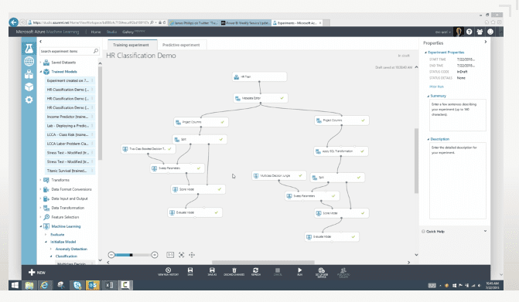The width and height of the screenshot is (519, 302).
Task: Collapse the Experiment Properties section
Action: (425, 53)
